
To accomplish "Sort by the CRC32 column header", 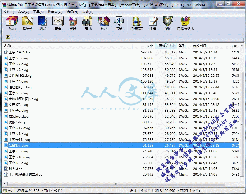I will (235, 46).
